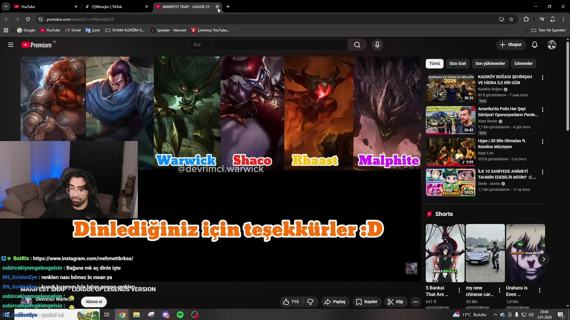Viewport: 570px width, 320px height.
Task: Select the Son yüklenenler filter chip
Action: [490, 64]
